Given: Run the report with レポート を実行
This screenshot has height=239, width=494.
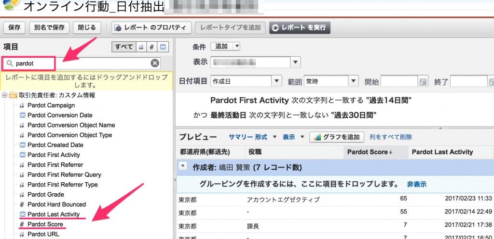Looking at the screenshot, I should click(300, 27).
